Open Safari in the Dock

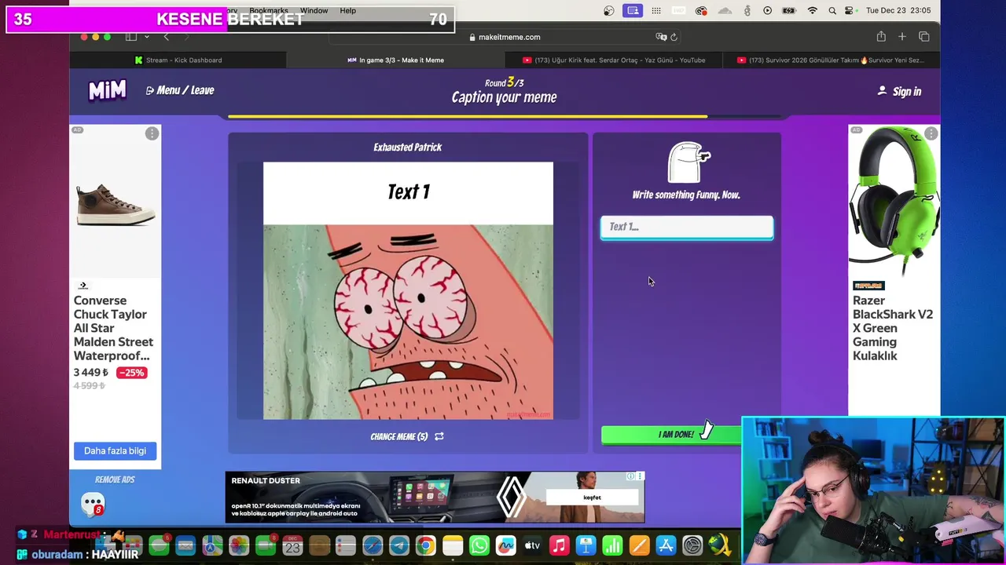pos(373,545)
